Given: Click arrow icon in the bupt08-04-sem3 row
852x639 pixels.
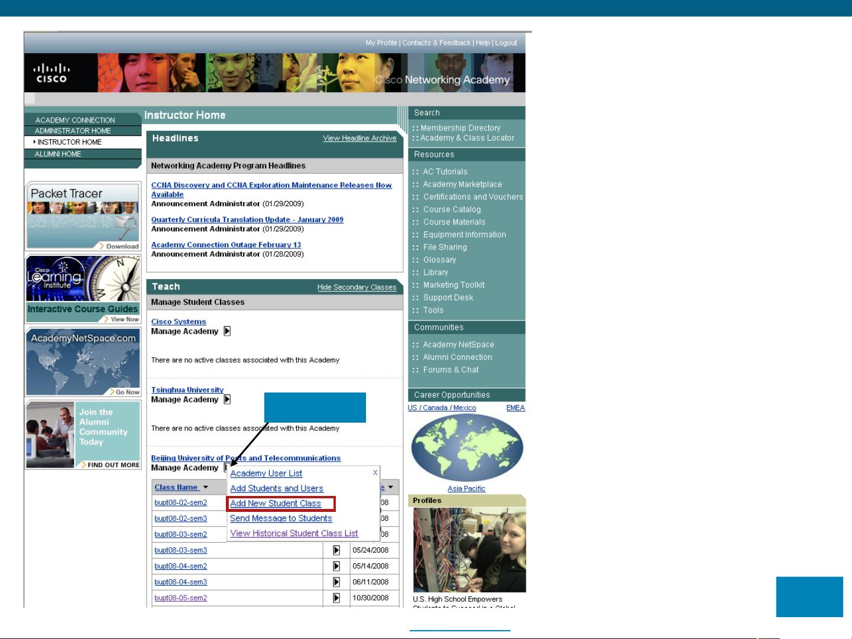Looking at the screenshot, I should 336,582.
